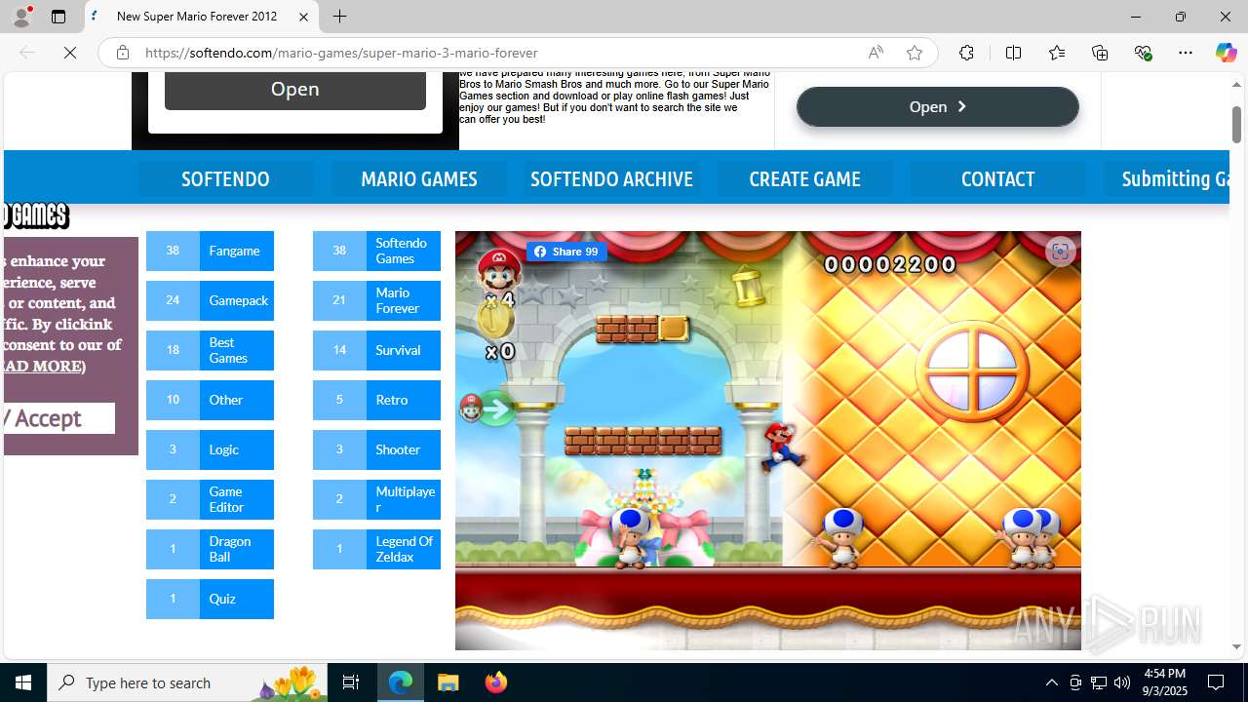Browse Logic games category
Screen dimensions: 1248x702
(210, 449)
